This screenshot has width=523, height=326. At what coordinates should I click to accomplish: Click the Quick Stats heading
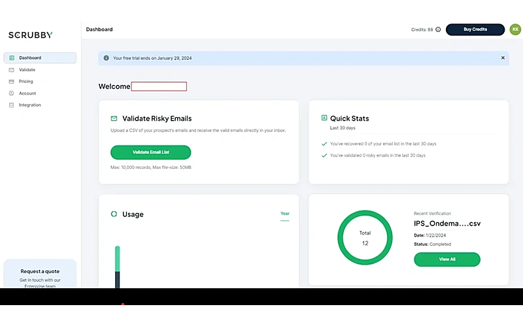point(349,119)
